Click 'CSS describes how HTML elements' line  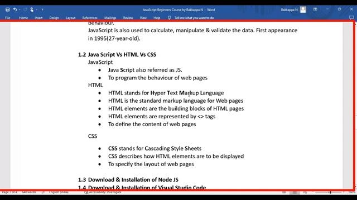click(176, 156)
